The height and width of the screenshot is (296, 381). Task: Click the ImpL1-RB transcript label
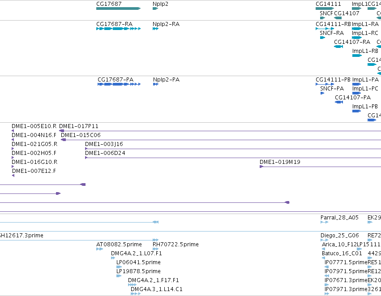[365, 51]
